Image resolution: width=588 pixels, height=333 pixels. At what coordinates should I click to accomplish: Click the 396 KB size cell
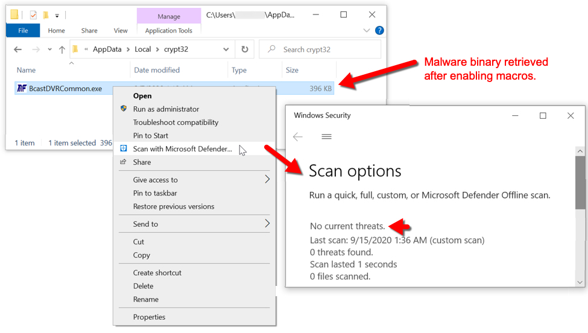click(x=320, y=89)
